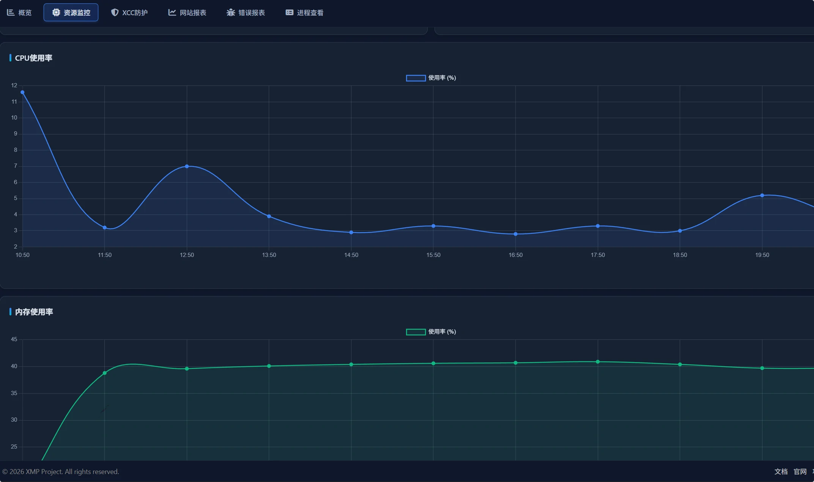This screenshot has width=814, height=482.
Task: Open the 文档 footer link
Action: (781, 471)
